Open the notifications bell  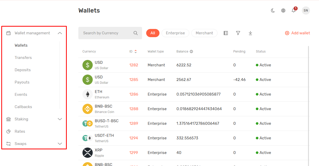[x=294, y=11]
